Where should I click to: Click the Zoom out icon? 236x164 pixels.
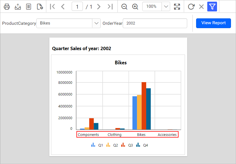tap(124, 6)
